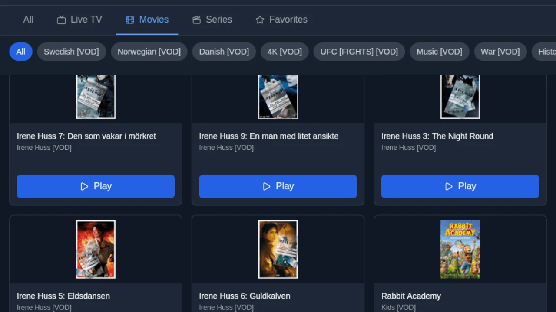Activate the UFC [FIGHTS] [VOD] filter

(359, 52)
